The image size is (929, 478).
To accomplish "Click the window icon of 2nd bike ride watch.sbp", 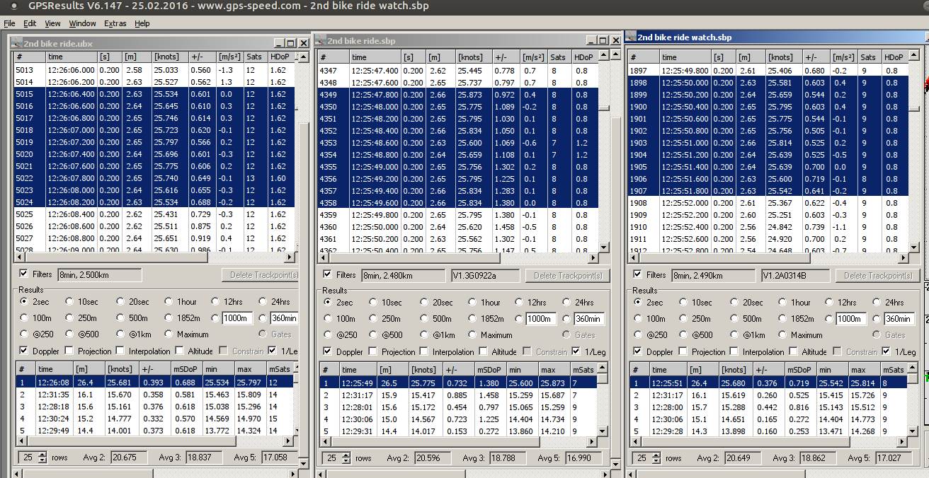I will point(630,37).
